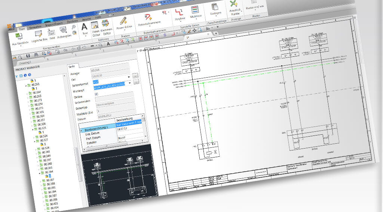Add a new drawing tab with plus

216,33
